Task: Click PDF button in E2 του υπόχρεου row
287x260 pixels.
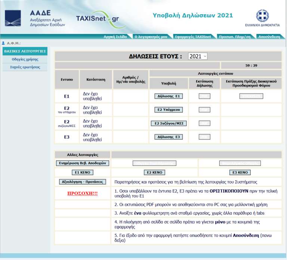Action: pos(204,110)
